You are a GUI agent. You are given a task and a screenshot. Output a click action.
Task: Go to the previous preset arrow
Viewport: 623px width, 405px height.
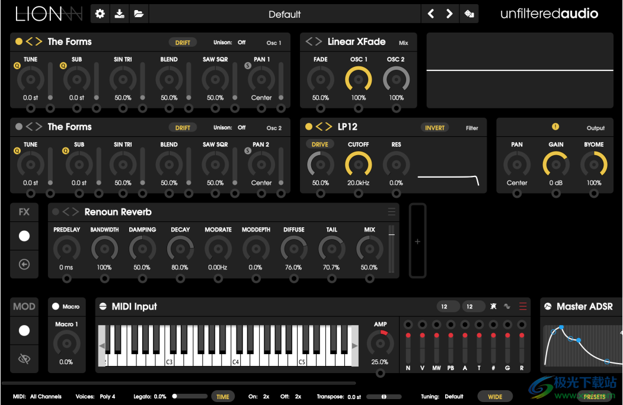click(x=431, y=14)
